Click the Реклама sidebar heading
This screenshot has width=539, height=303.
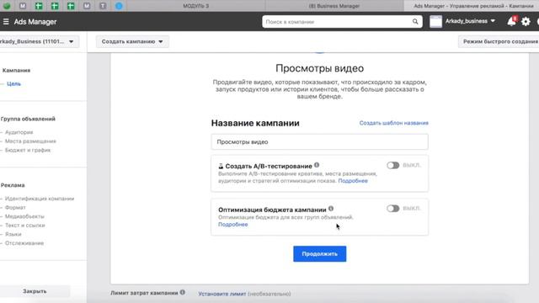(x=13, y=185)
